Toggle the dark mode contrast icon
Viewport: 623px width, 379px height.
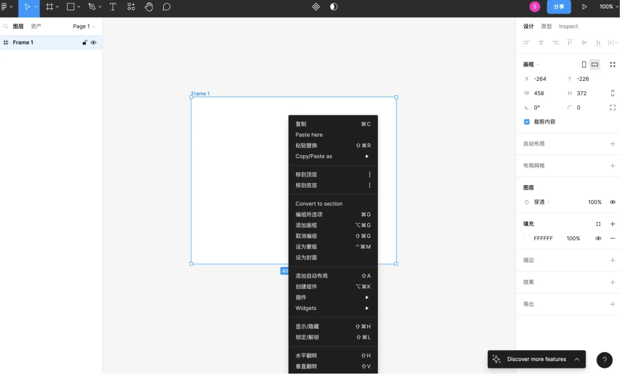(334, 7)
